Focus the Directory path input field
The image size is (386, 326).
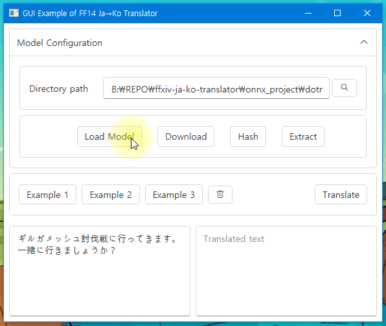[x=216, y=88]
